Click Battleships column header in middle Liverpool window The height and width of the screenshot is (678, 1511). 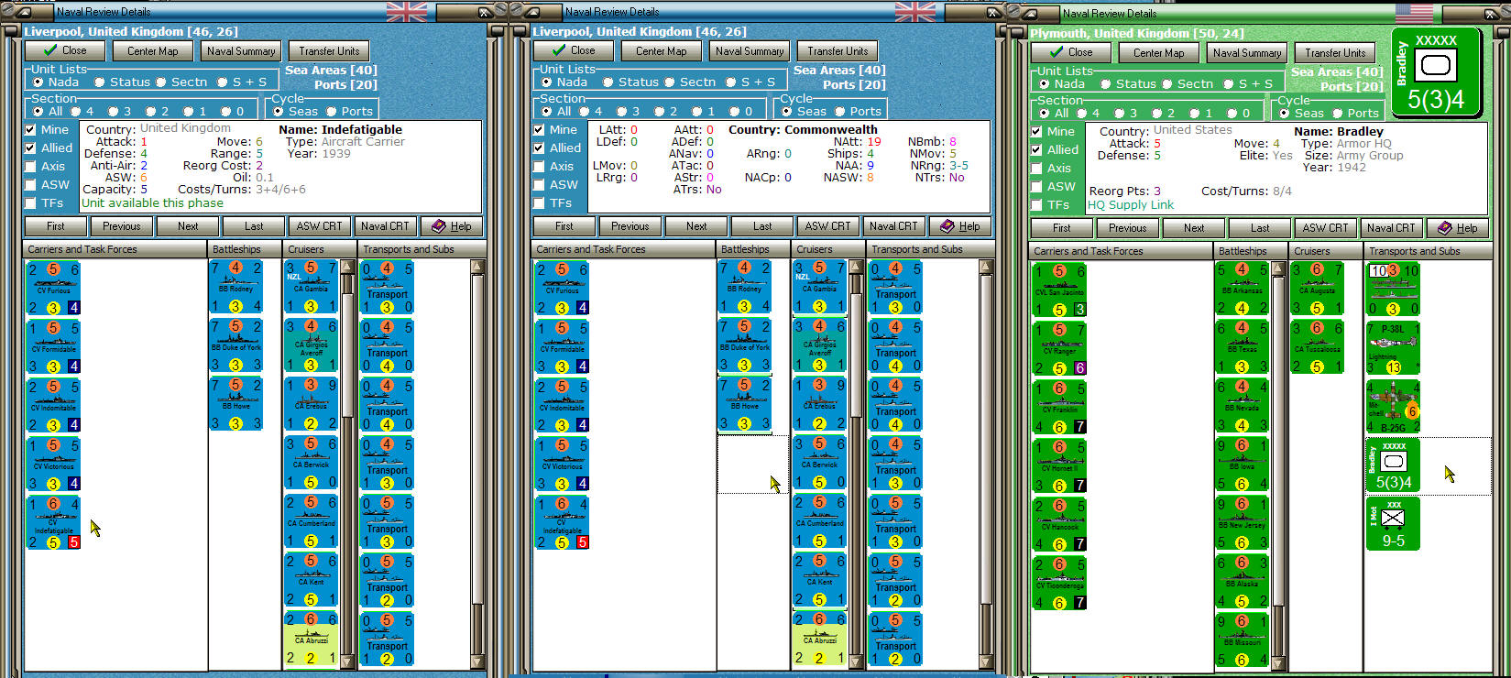coord(754,249)
